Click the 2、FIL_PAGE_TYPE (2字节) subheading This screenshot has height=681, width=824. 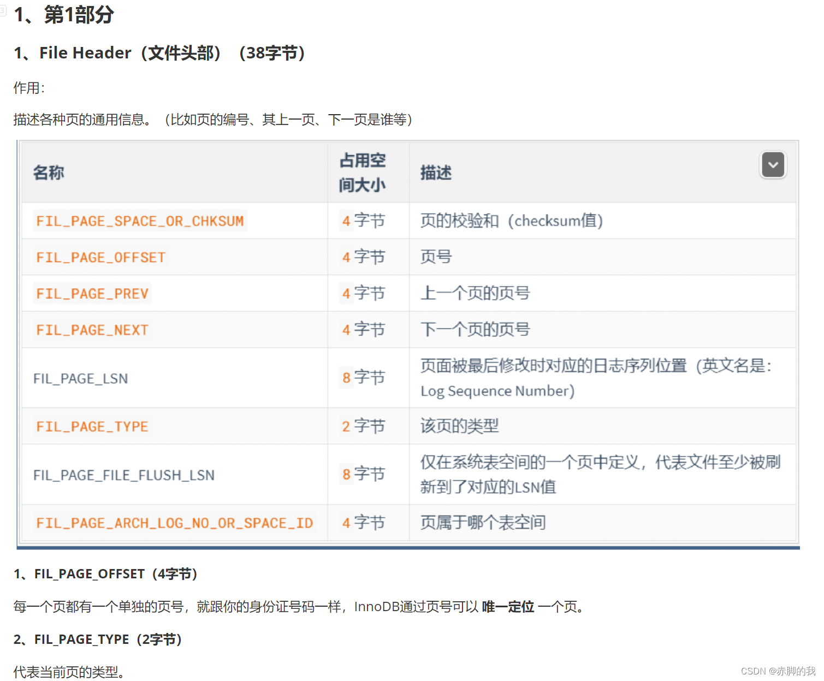(98, 639)
